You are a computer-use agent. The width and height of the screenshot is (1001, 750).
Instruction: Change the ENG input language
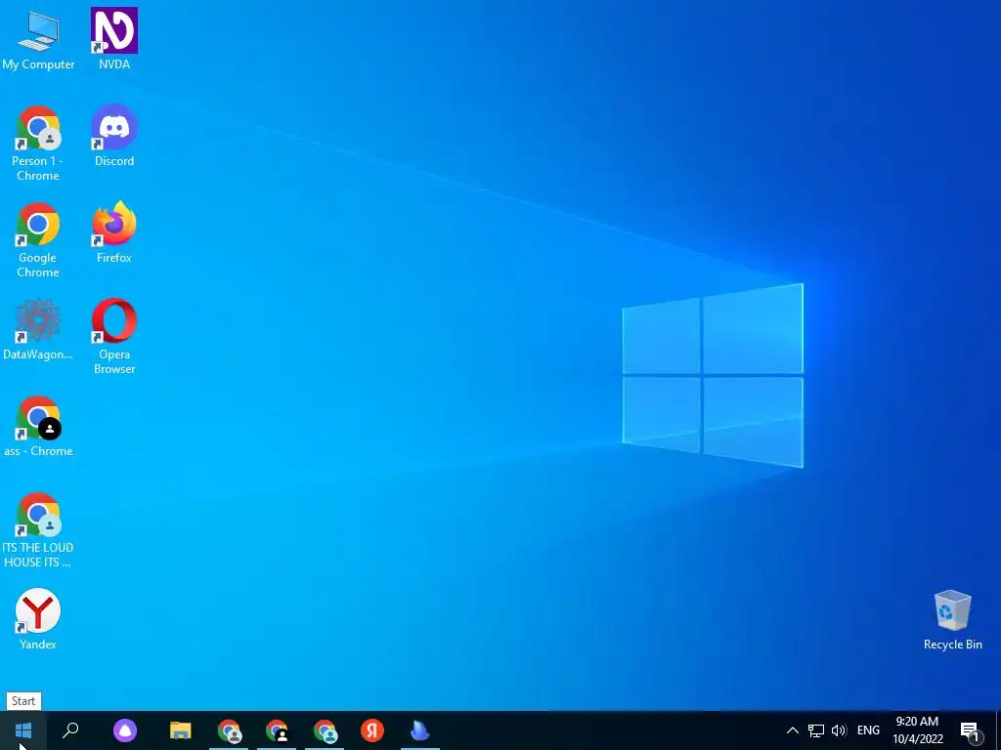click(868, 730)
